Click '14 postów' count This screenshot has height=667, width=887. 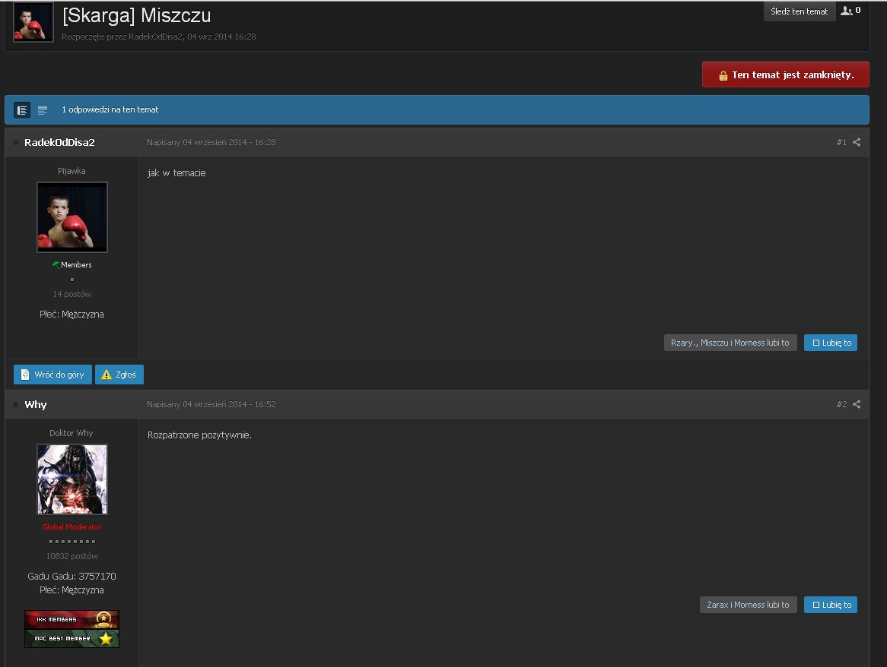pos(72,294)
